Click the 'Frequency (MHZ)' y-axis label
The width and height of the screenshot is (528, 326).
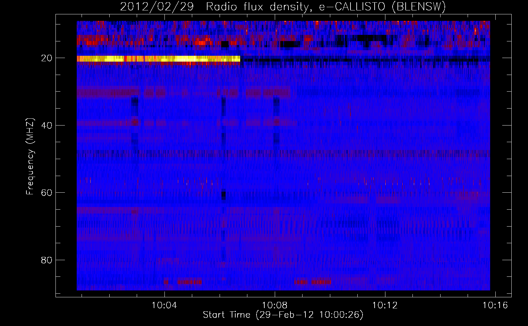click(30, 156)
